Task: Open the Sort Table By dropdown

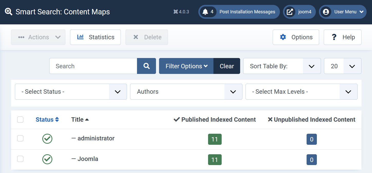Action: [x=282, y=66]
